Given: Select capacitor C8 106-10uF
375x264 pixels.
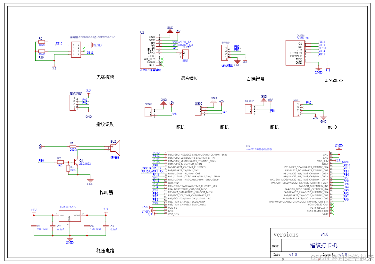Looking at the screenshot, I should [x=87, y=226].
